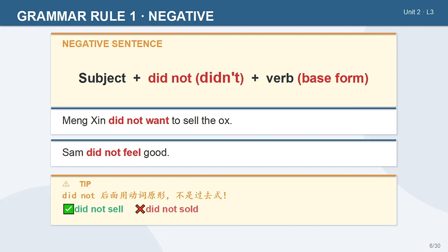Click the 'did not sold' wrong example
The height and width of the screenshot is (252, 448).
(x=172, y=209)
